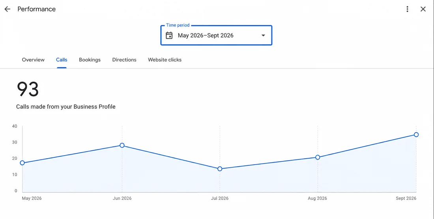Select the Jul 2026 chart data point
This screenshot has height=219, width=434.
[x=220, y=169]
